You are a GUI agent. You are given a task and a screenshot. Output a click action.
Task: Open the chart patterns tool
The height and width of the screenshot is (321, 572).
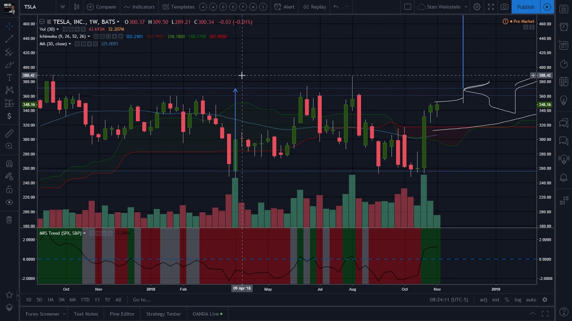tap(9, 91)
